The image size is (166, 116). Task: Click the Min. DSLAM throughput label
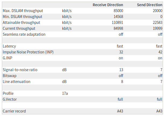pyautogui.click(x=22, y=17)
